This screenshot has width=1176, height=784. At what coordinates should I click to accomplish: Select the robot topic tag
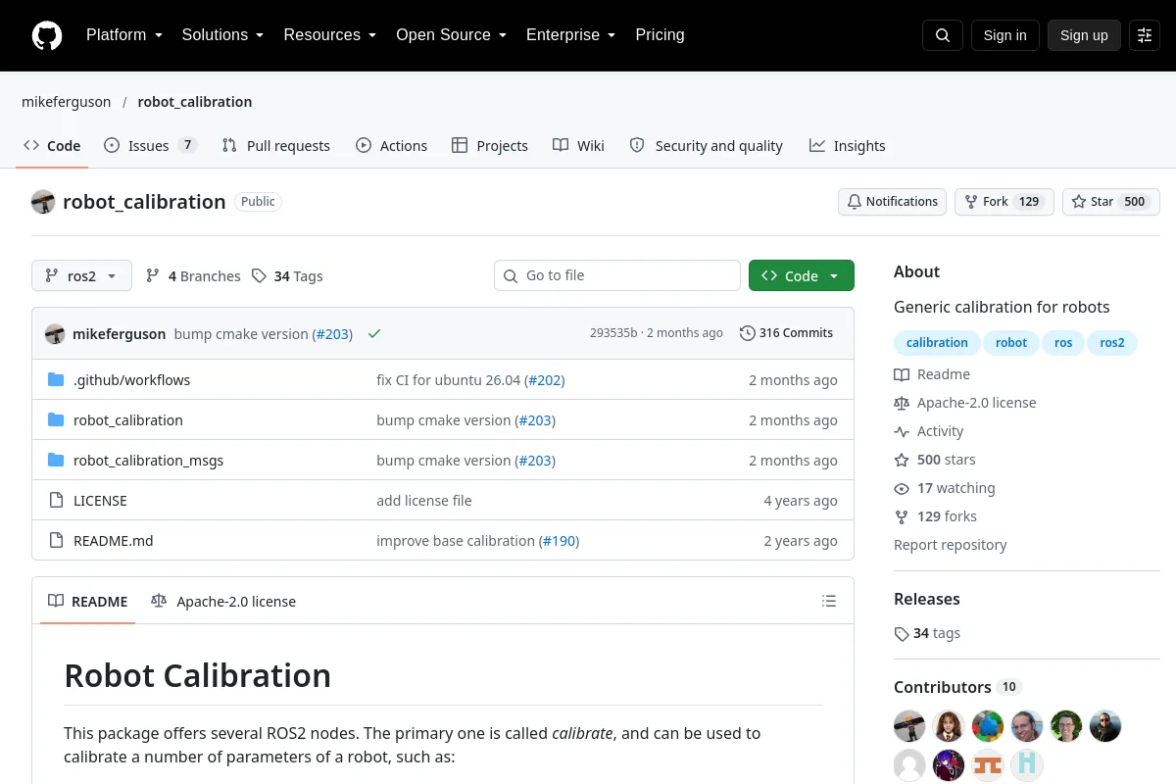coord(1011,343)
